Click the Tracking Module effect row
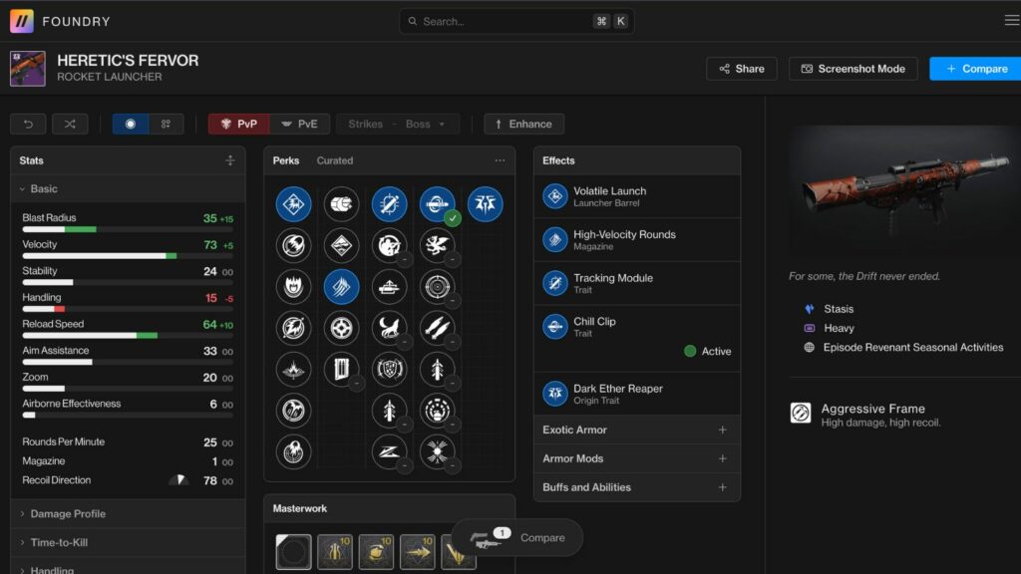The width and height of the screenshot is (1021, 574). [637, 283]
